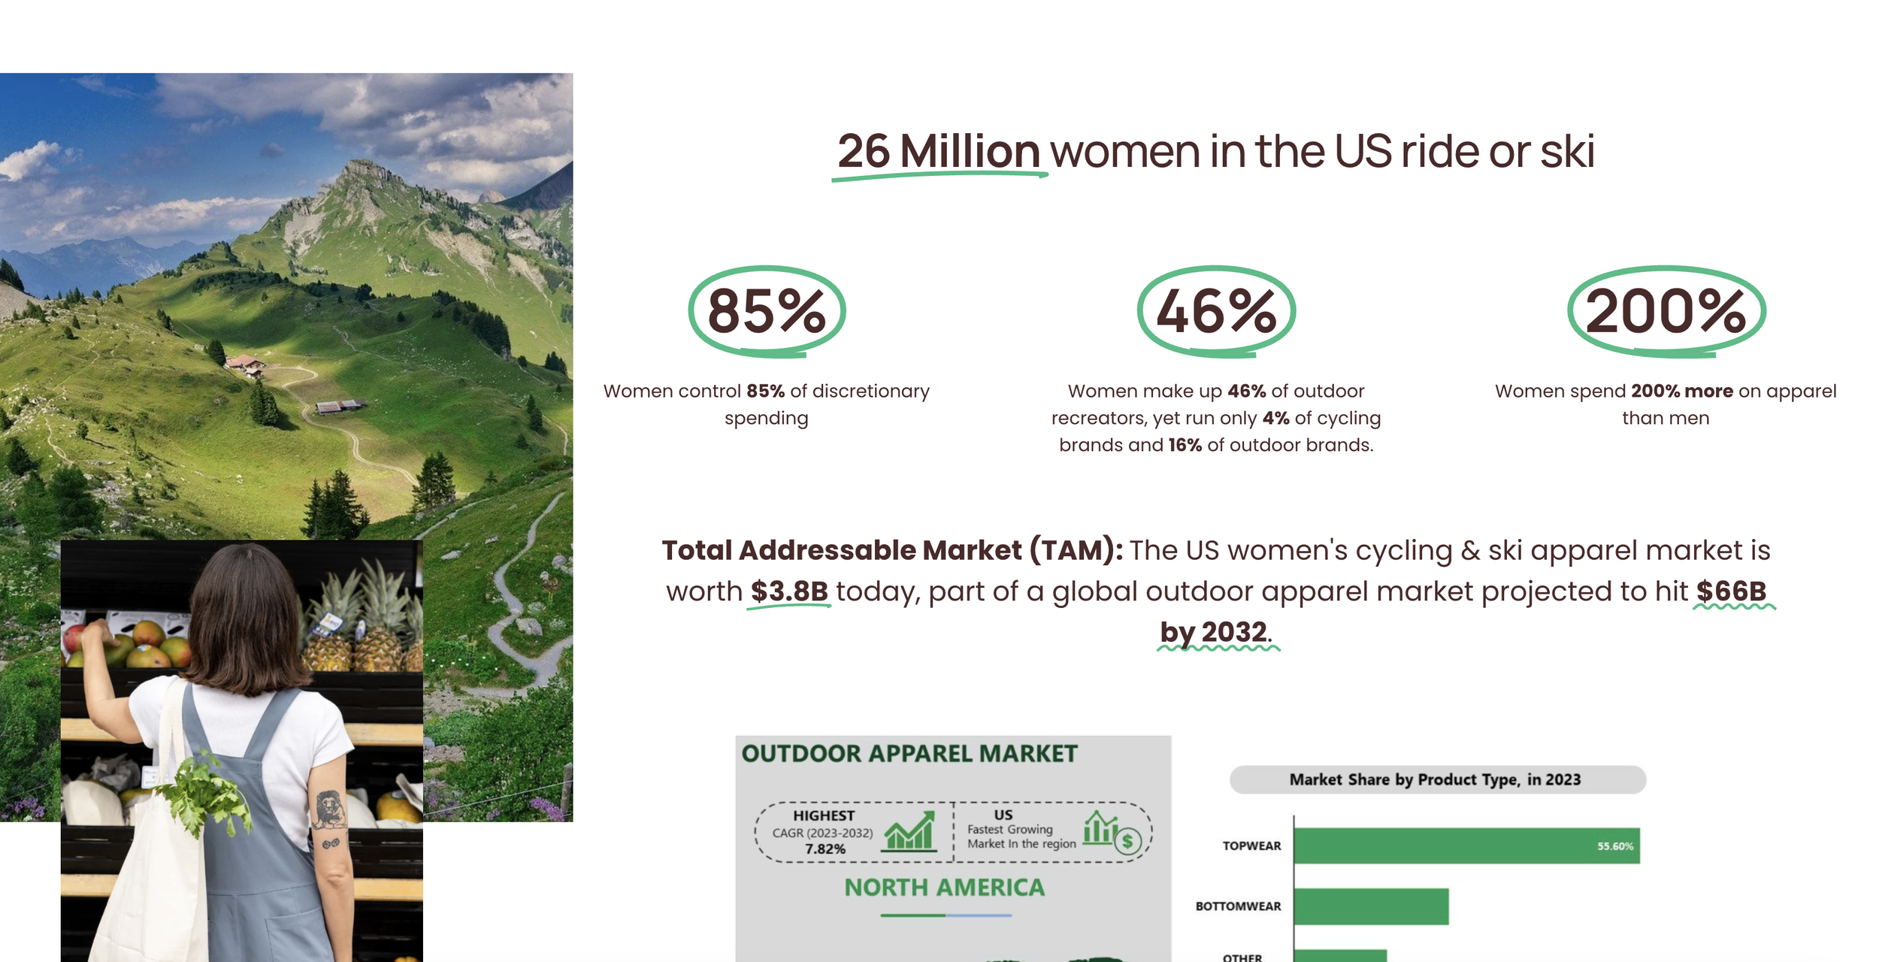
Task: Click the underlined $66B figure
Action: pyautogui.click(x=1732, y=591)
